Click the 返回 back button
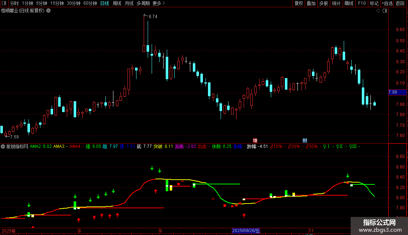 click(x=400, y=3)
